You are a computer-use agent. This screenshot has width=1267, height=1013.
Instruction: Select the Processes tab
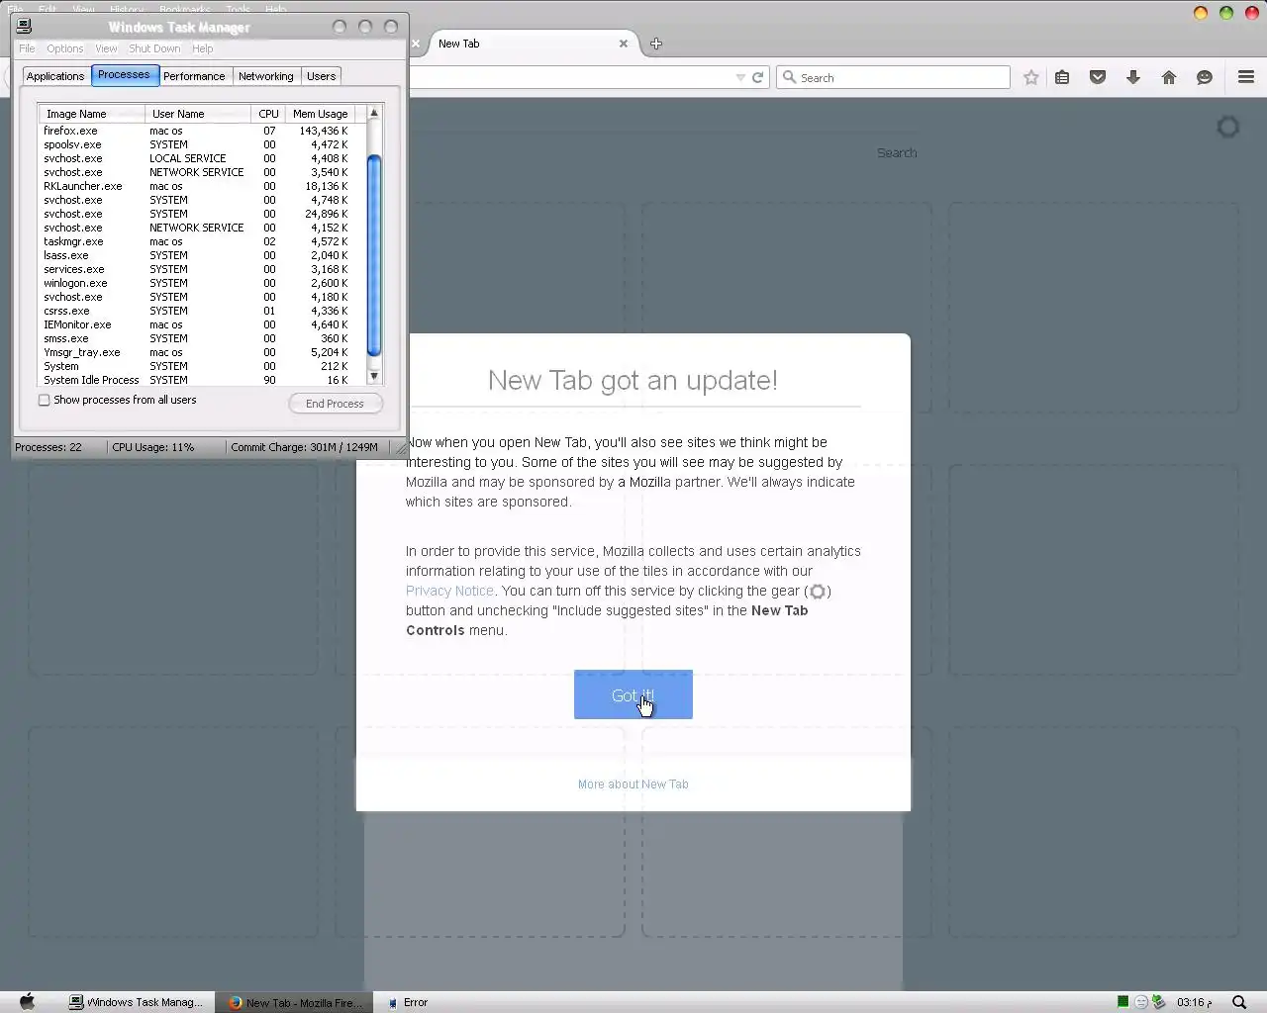click(124, 75)
